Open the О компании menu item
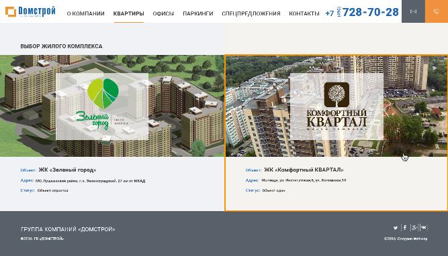This screenshot has width=448, height=256. (85, 13)
